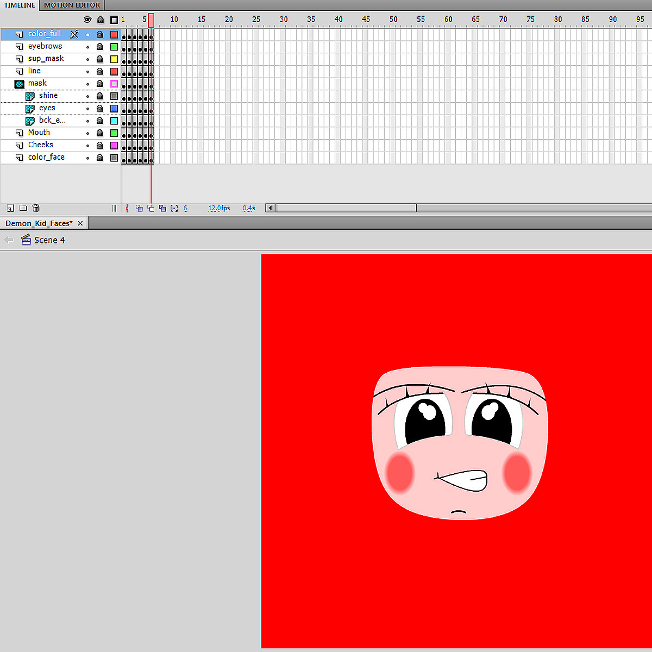Hide the Mouth layer via visibility dot
652x652 pixels.
click(87, 133)
